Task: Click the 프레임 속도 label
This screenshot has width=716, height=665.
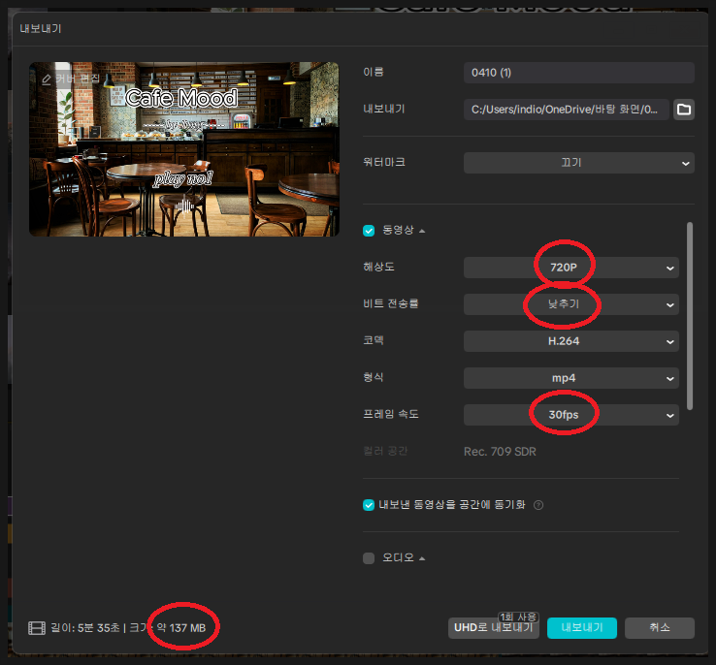Action: [x=390, y=414]
